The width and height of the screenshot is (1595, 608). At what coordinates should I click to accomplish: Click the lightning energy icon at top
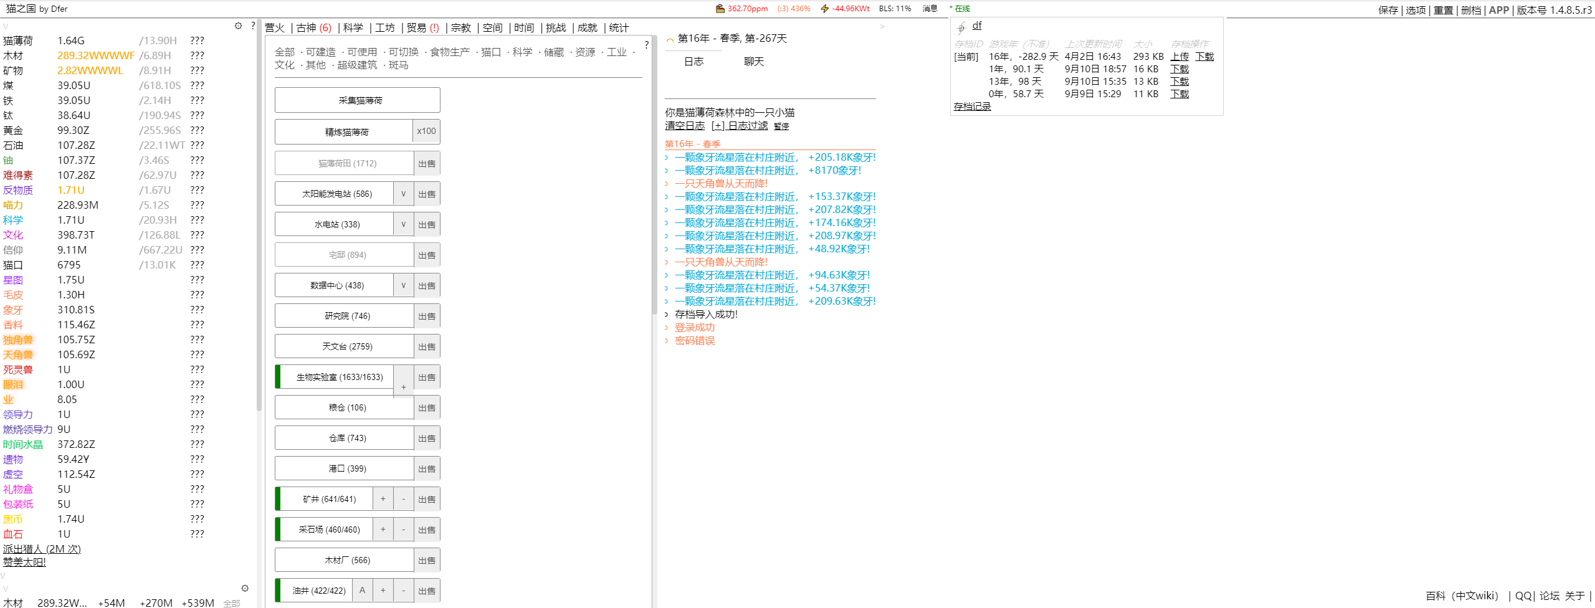(x=824, y=9)
